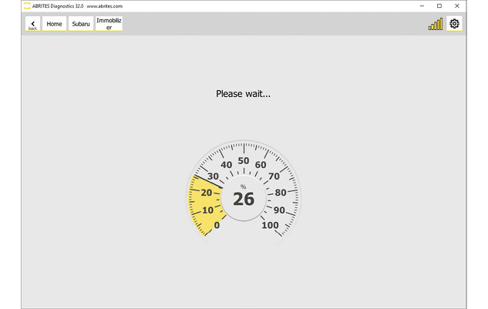Click the 100 mark on progress gauge

click(x=270, y=225)
